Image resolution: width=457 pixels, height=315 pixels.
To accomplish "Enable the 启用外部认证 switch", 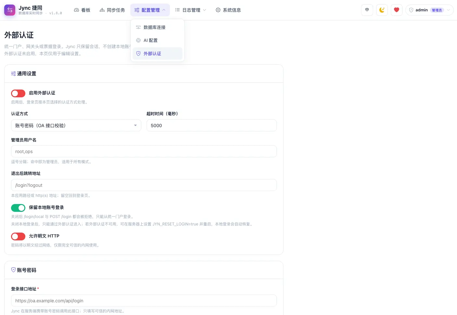I will coord(18,93).
